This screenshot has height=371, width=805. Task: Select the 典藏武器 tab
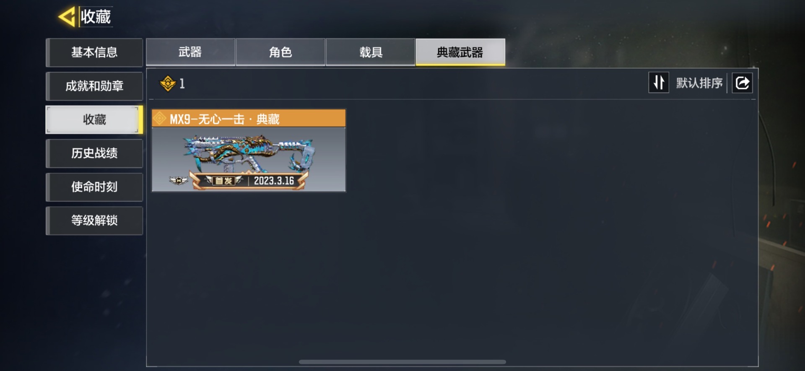point(460,52)
